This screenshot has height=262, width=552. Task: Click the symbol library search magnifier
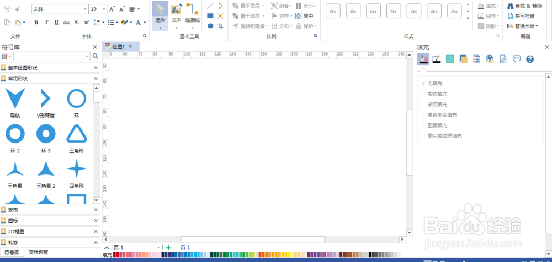95,56
